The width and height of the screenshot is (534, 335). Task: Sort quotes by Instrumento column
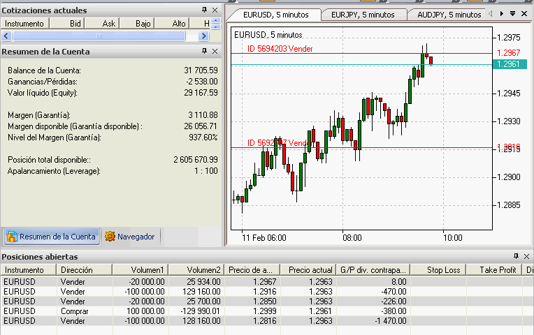point(25,24)
